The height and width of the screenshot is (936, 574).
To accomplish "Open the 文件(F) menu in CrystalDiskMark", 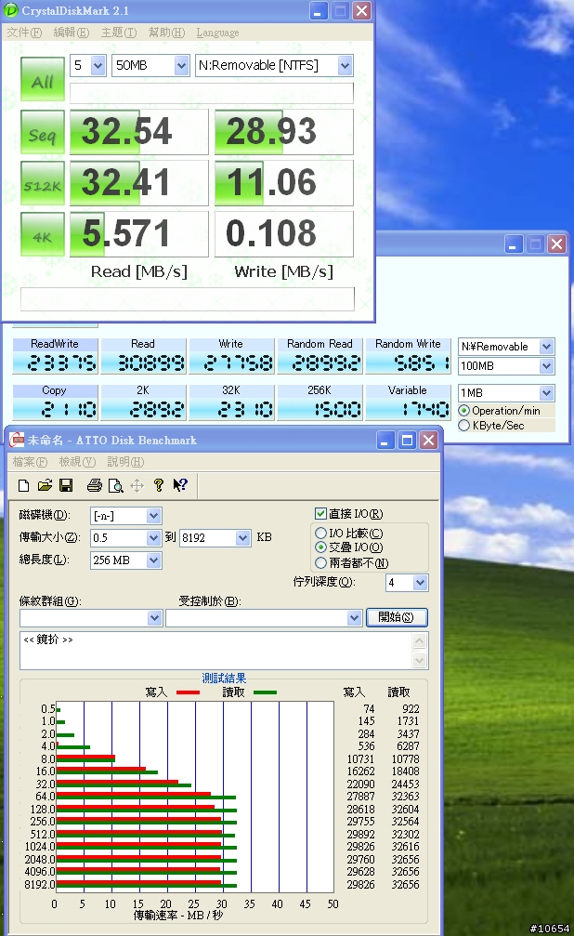I will (24, 33).
